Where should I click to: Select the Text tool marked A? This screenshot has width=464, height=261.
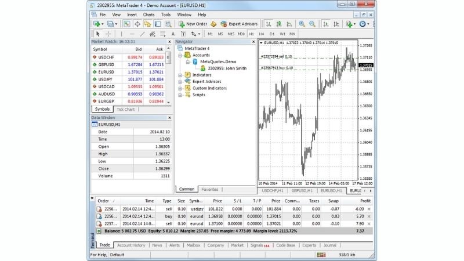pos(173,34)
